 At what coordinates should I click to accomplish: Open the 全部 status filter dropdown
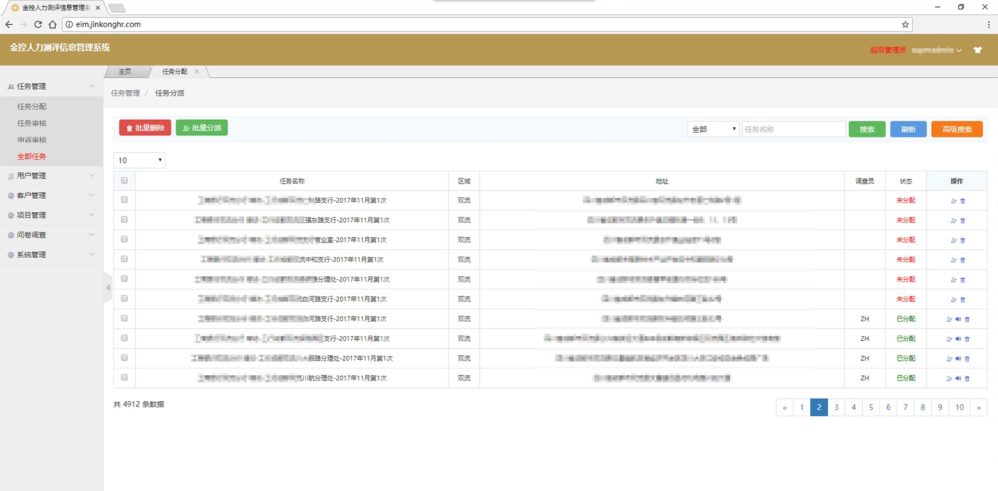[x=713, y=130]
